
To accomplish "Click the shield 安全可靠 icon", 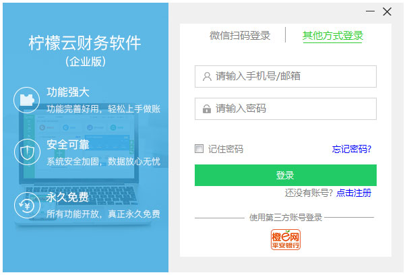I will pyautogui.click(x=26, y=151).
